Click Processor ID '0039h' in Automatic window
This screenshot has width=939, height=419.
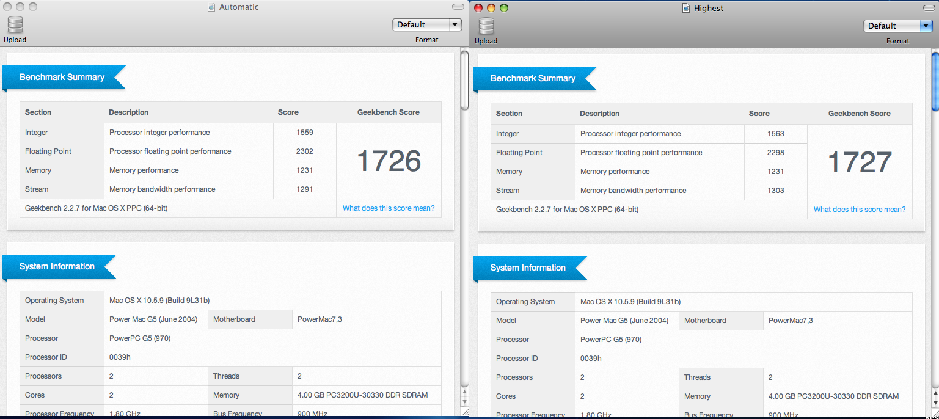119,357
